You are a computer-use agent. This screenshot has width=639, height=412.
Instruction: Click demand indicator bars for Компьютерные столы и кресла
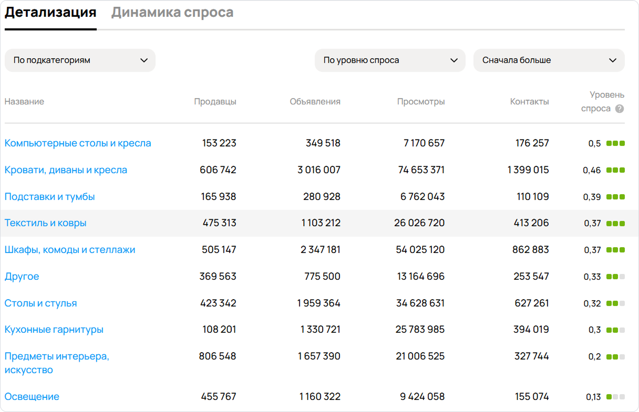click(x=615, y=143)
